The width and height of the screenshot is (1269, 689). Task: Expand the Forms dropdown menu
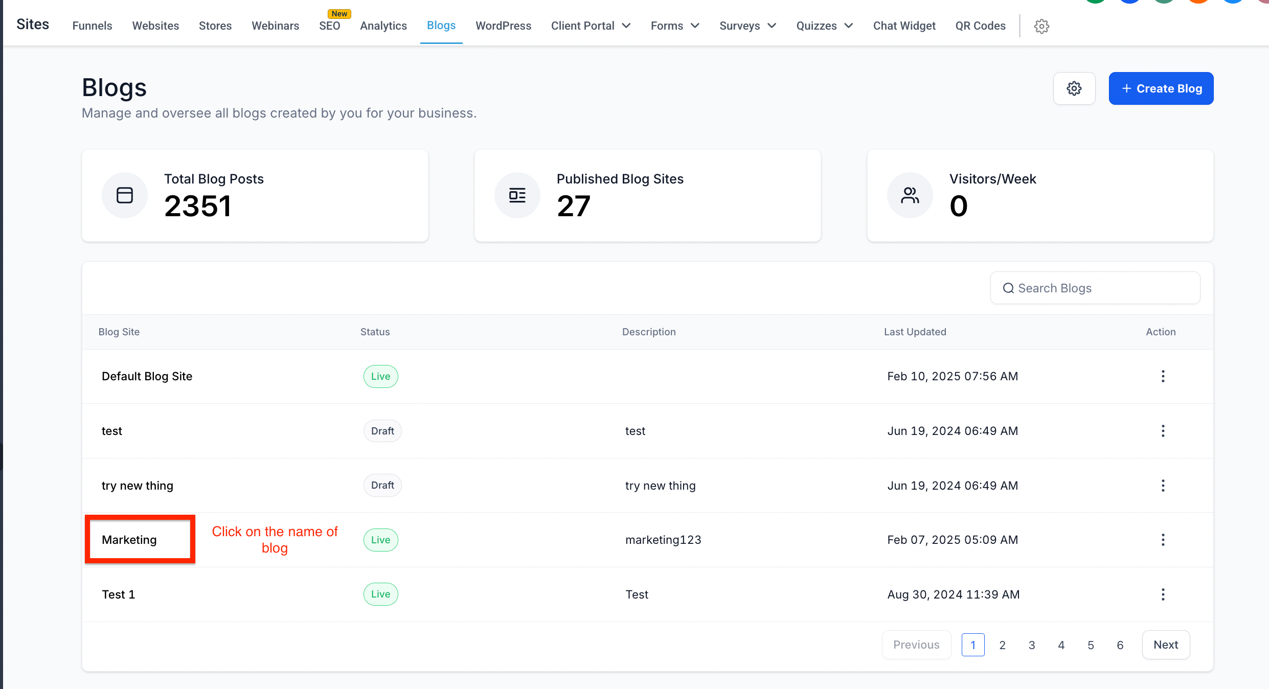pyautogui.click(x=674, y=26)
